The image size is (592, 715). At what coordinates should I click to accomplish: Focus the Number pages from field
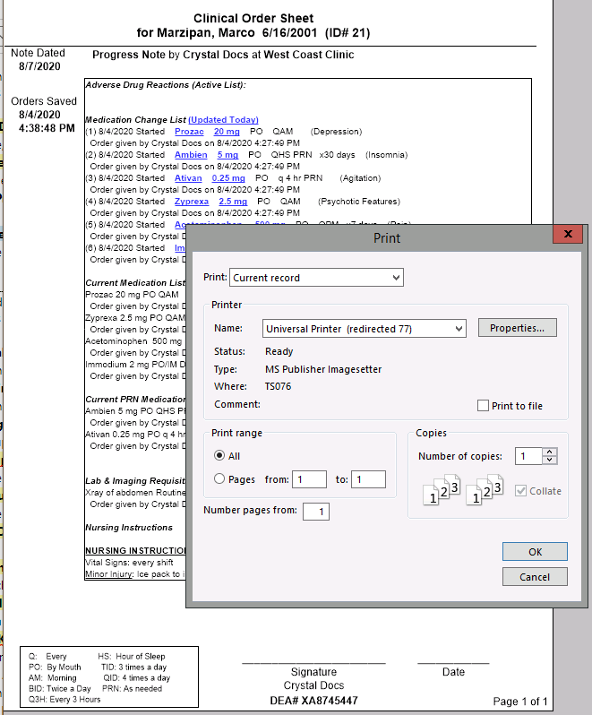coord(317,512)
